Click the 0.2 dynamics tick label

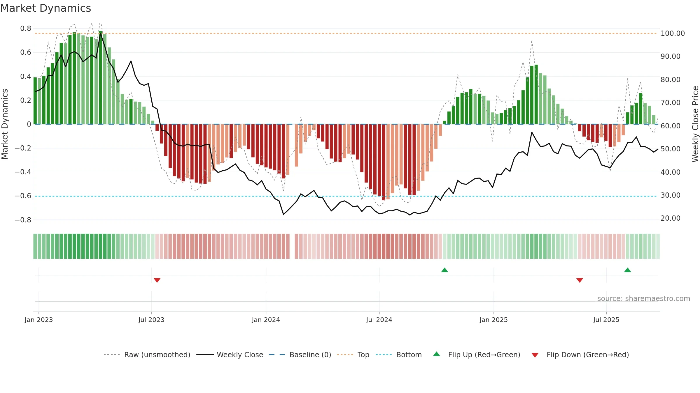click(x=26, y=100)
